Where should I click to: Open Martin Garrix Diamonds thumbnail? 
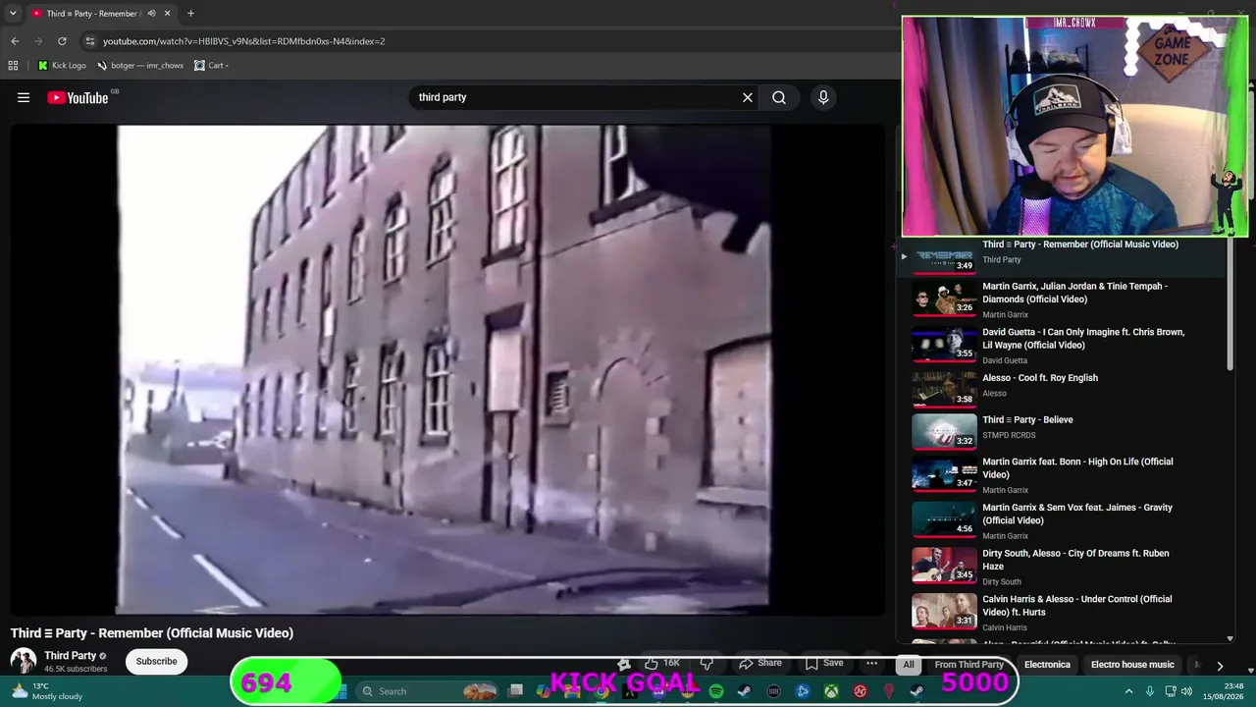click(x=944, y=299)
